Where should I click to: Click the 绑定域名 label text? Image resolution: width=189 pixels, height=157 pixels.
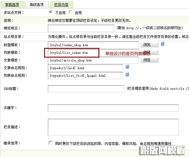12,28
